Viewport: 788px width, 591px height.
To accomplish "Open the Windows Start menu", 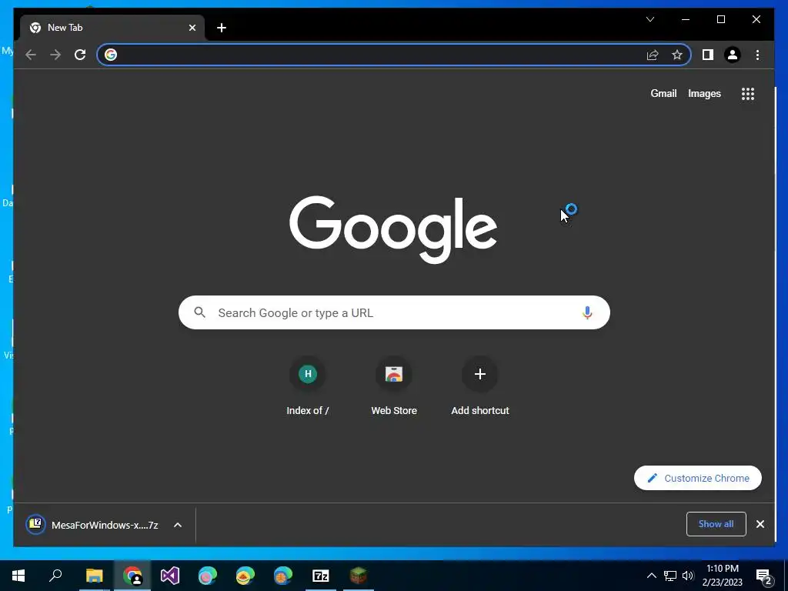I will tap(18, 576).
